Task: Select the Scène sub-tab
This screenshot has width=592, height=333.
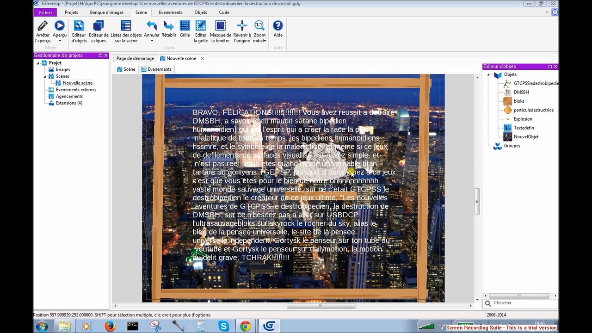Action: [x=126, y=69]
